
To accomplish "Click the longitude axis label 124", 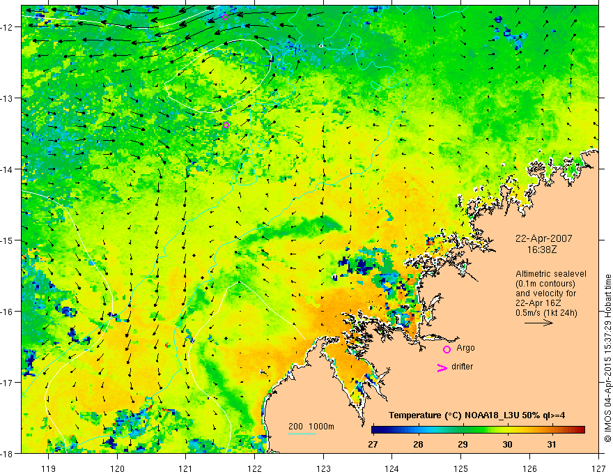I will 392,468.
